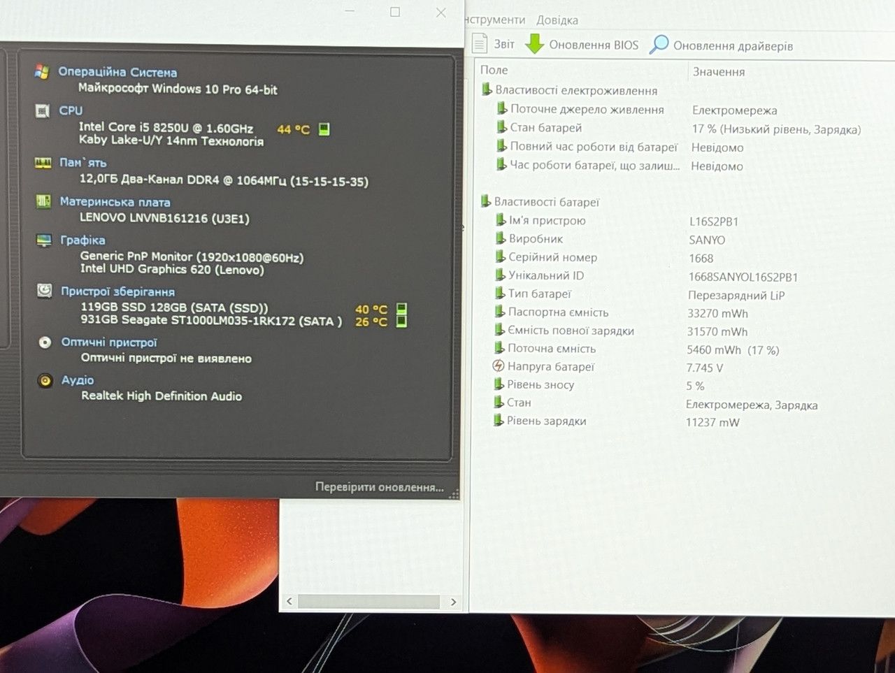This screenshot has height=673, width=895.
Task: Click the battery icon beside Властивості електроживлення
Action: click(487, 89)
